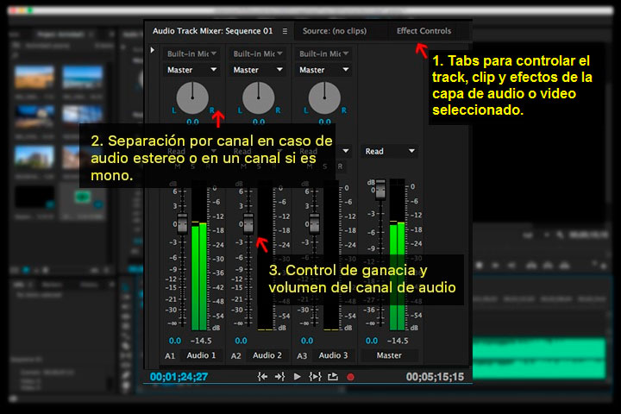Click the 0.0 volume value above the Master name
This screenshot has height=414, width=621.
pos(372,341)
